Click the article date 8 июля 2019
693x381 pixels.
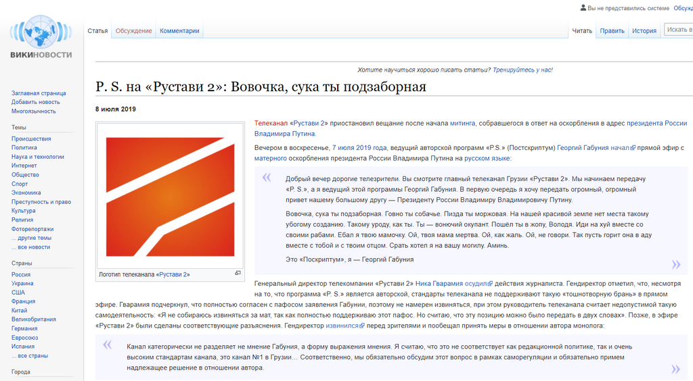pyautogui.click(x=116, y=109)
